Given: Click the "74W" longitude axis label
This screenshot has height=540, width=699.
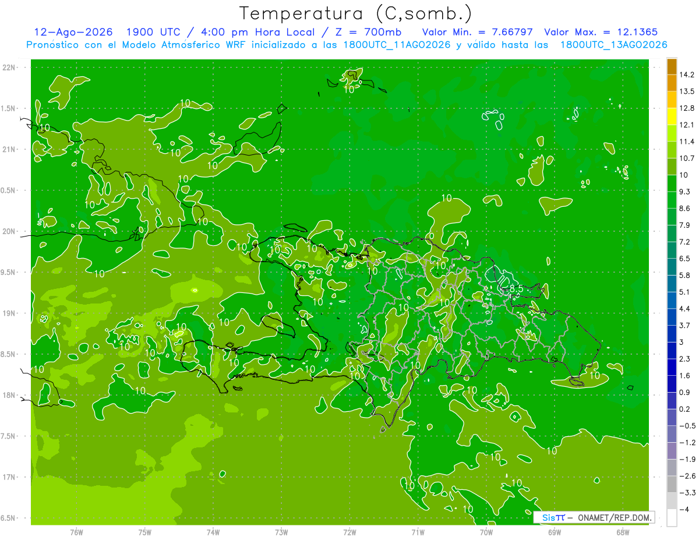Looking at the screenshot, I should point(213,532).
